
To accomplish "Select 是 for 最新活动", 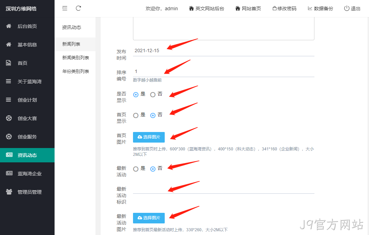I will 136,169.
